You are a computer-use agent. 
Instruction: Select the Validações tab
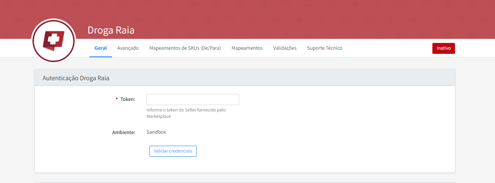pos(285,48)
